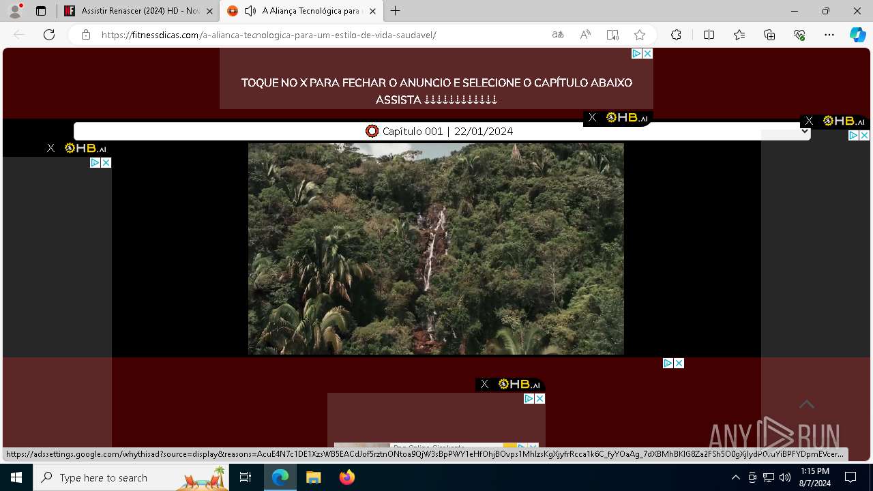The width and height of the screenshot is (873, 491).
Task: Toggle split screen view
Action: click(x=709, y=35)
